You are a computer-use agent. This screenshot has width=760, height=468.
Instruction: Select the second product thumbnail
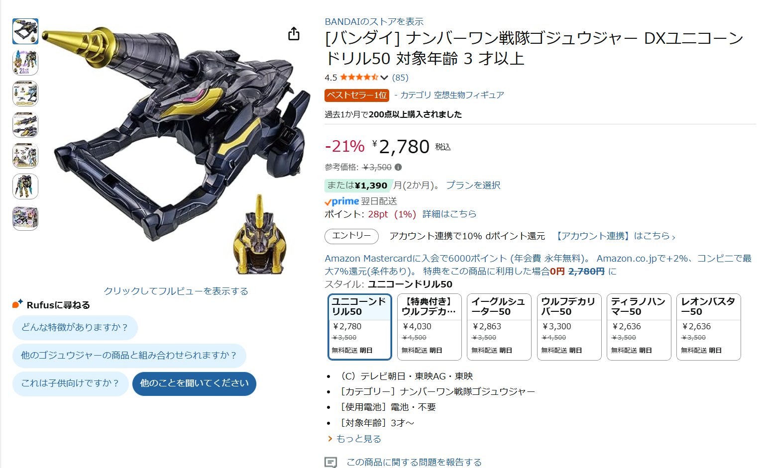point(25,62)
